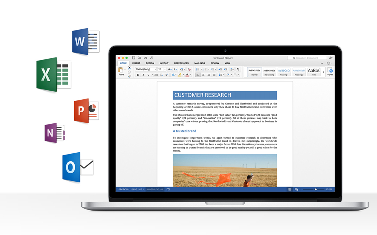The height and width of the screenshot is (235, 377).
Task: Switch to the Insert tab
Action: tap(136, 63)
